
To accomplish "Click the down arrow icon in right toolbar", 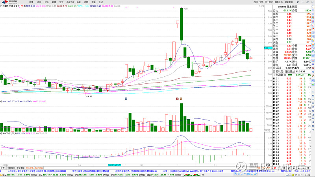I will pyautogui.click(x=313, y=14).
